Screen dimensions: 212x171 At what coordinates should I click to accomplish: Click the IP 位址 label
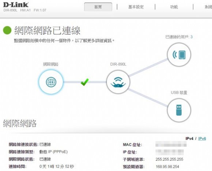click(x=130, y=152)
